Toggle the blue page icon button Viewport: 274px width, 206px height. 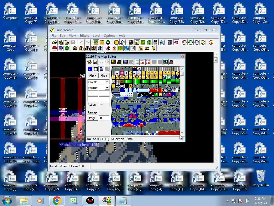click(x=101, y=69)
